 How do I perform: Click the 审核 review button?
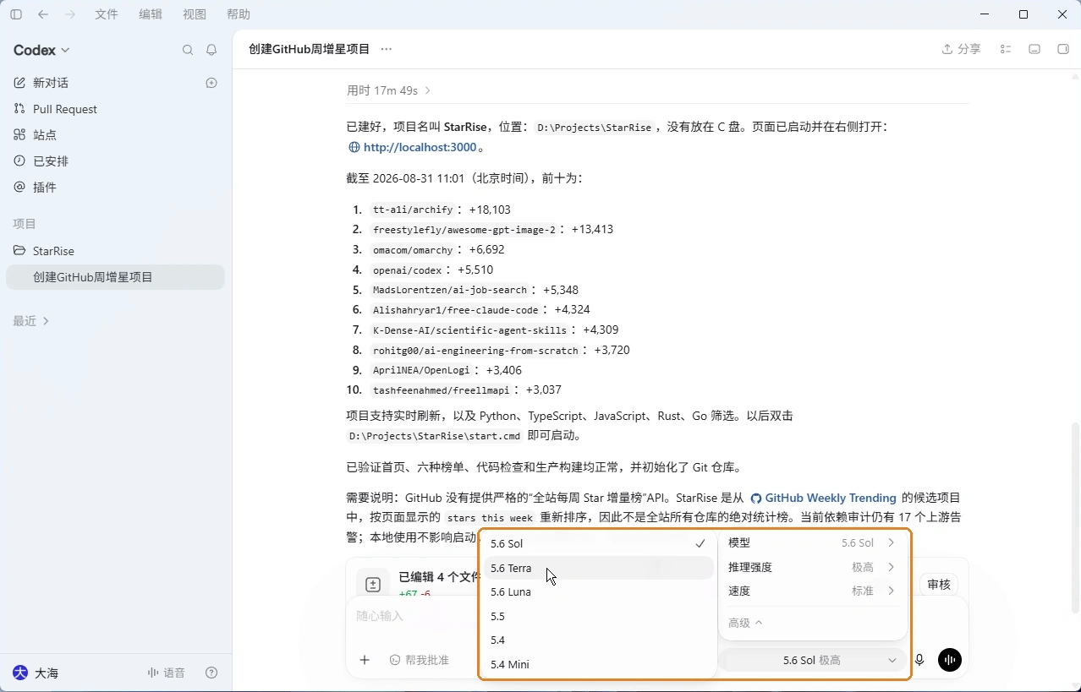click(x=939, y=585)
